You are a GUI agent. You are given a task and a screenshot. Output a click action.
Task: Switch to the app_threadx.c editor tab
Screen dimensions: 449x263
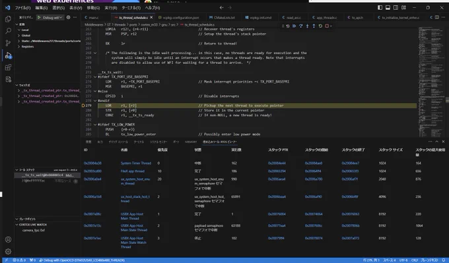tap(327, 17)
